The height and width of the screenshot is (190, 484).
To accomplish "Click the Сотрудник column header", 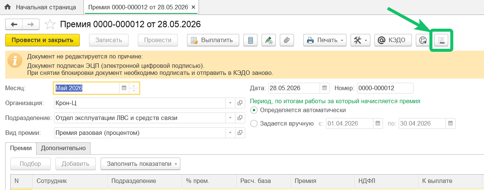I will pos(70,181).
